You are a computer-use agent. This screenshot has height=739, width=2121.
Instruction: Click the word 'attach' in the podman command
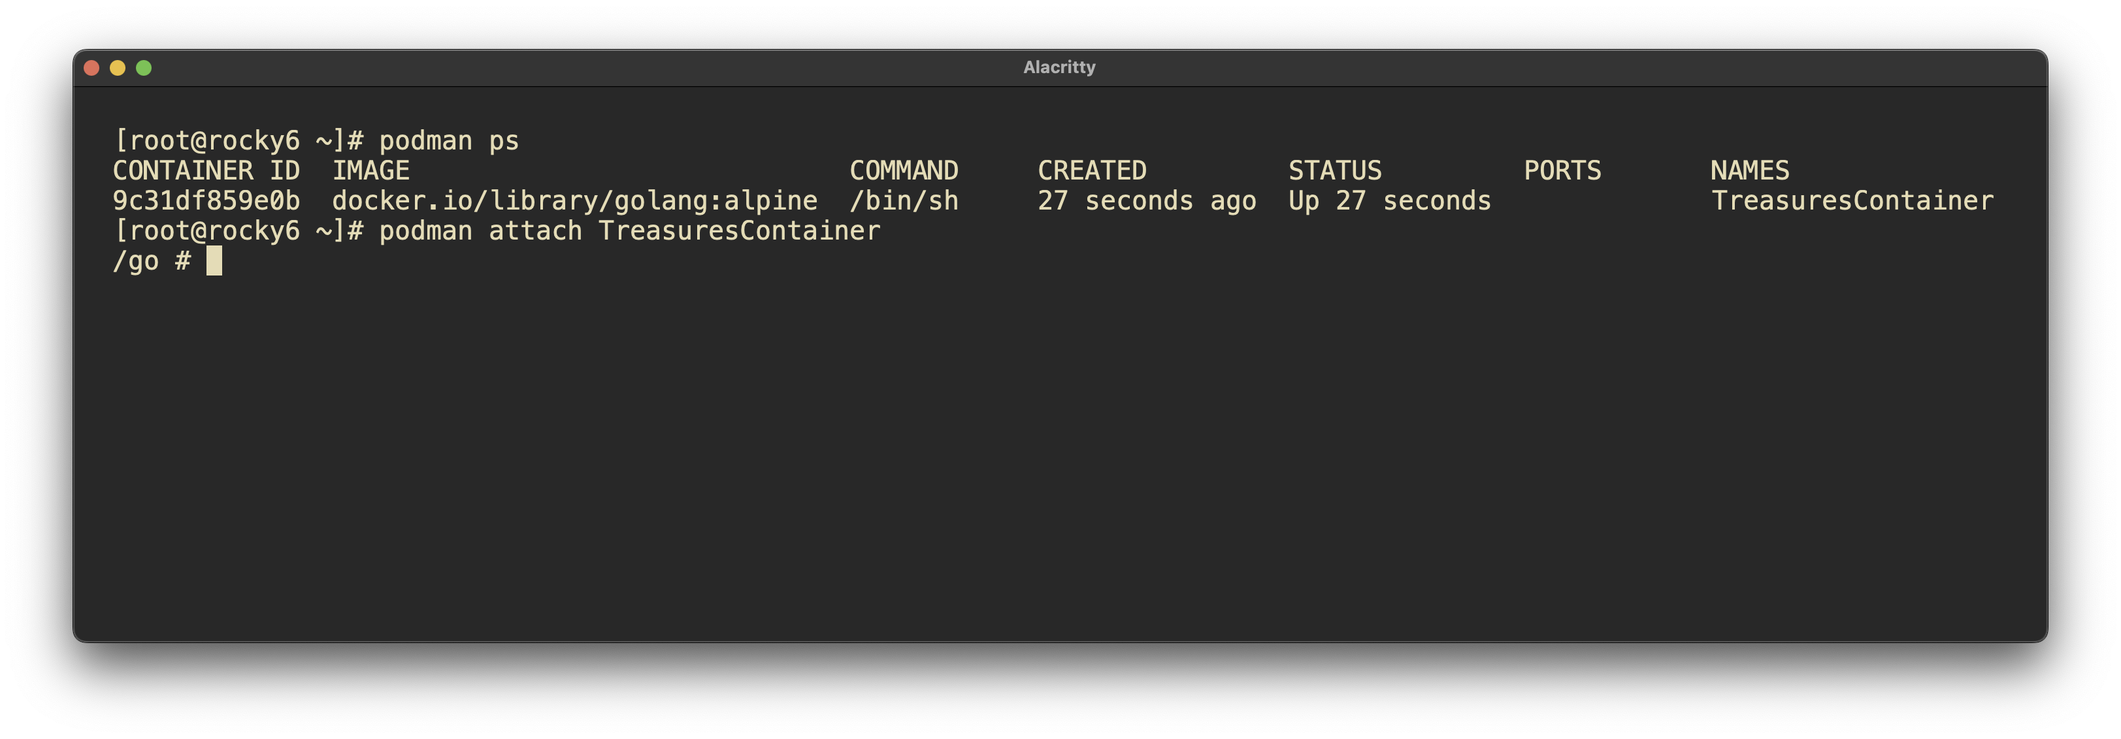point(535,231)
